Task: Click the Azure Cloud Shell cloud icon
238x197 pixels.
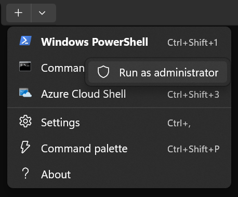Action: [25, 93]
